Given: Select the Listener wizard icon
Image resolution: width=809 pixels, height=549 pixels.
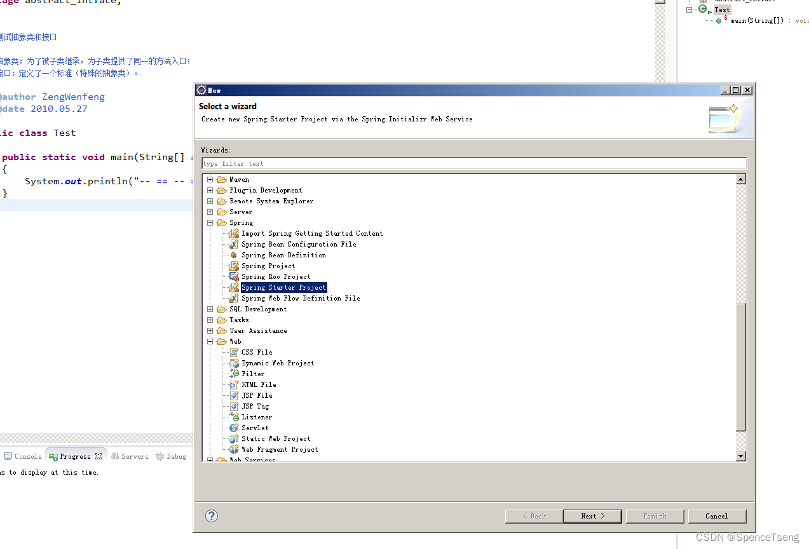Looking at the screenshot, I should point(235,417).
